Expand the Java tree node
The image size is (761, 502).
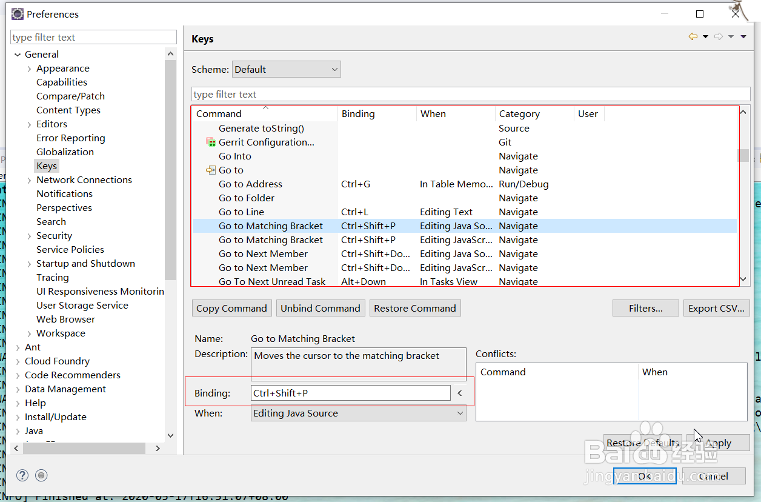pyautogui.click(x=18, y=431)
